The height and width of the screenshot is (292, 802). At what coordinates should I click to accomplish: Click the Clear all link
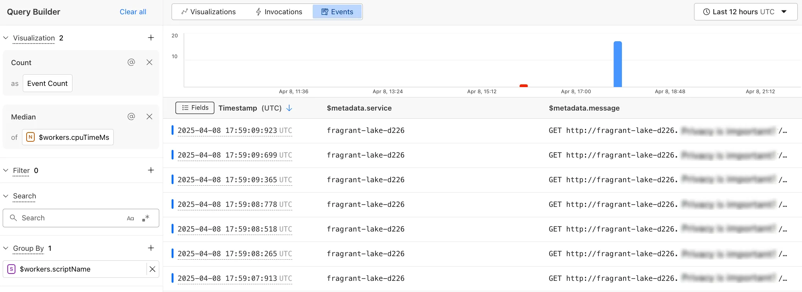pyautogui.click(x=133, y=12)
